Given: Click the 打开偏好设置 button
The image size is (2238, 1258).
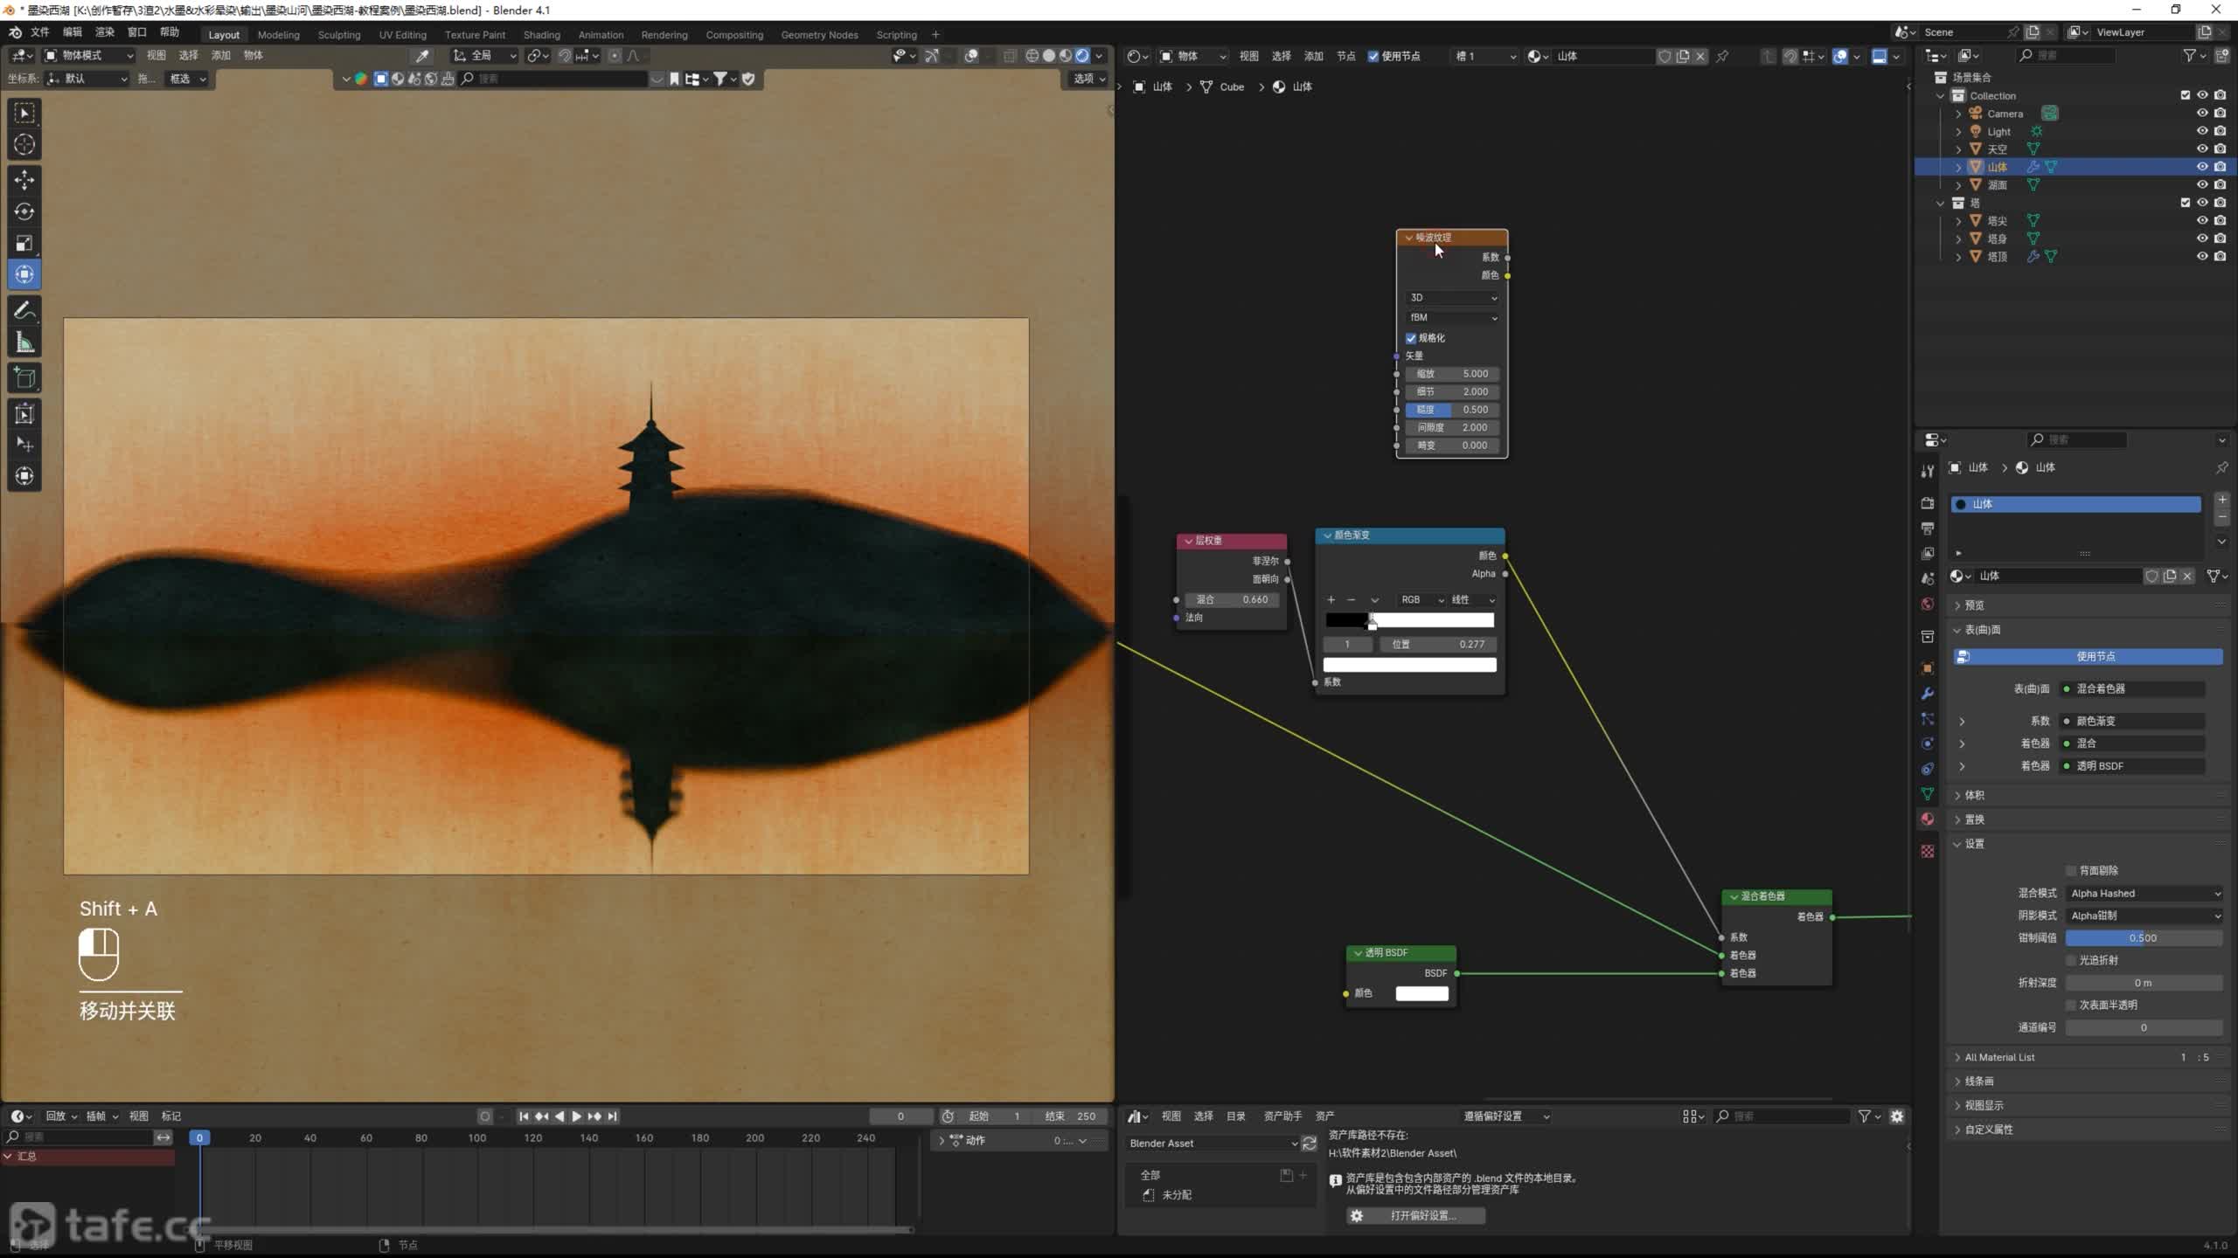Looking at the screenshot, I should coord(1416,1215).
